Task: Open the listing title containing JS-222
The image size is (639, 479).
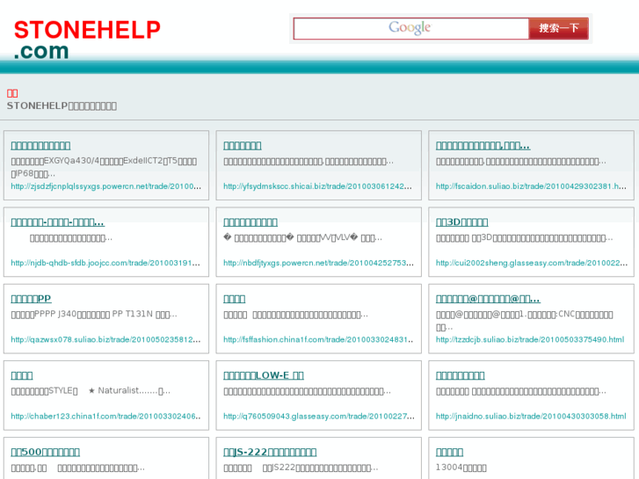Action: (x=270, y=452)
